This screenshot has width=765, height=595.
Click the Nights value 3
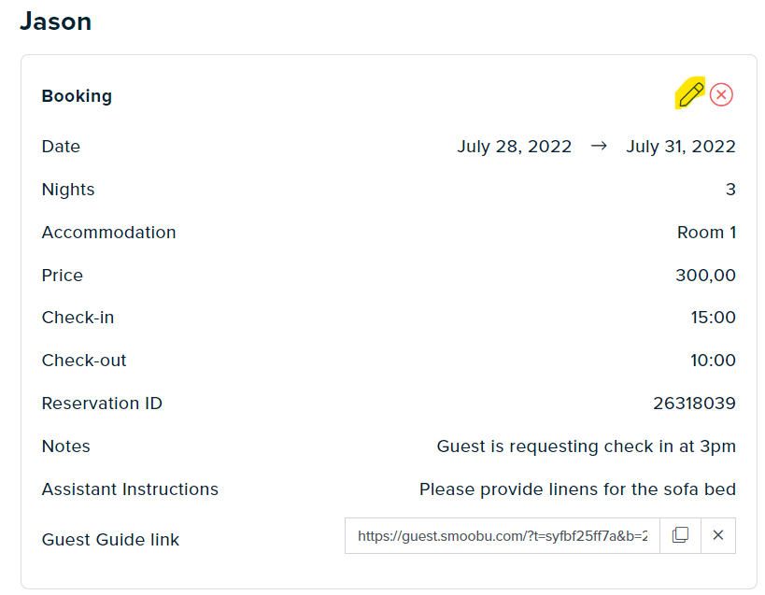point(730,190)
